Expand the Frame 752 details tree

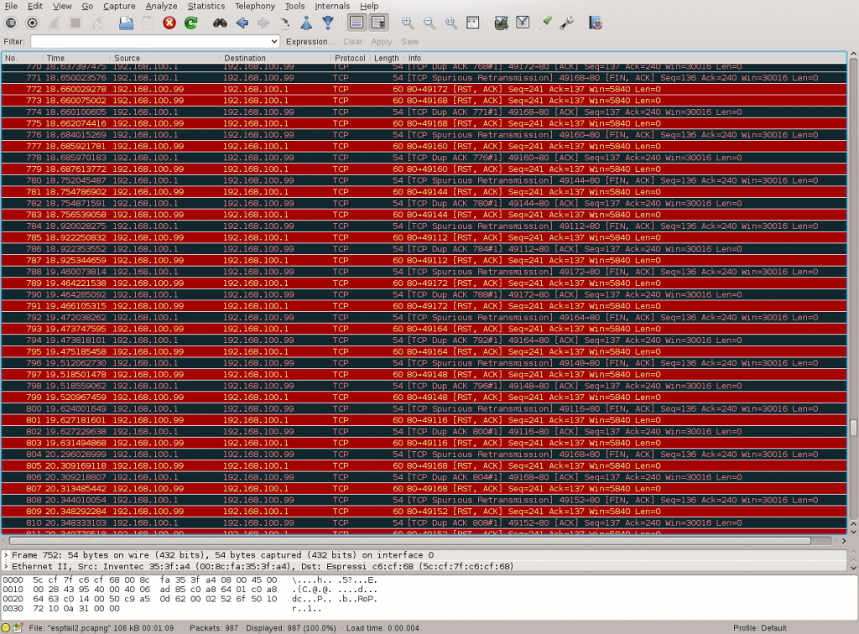point(7,555)
